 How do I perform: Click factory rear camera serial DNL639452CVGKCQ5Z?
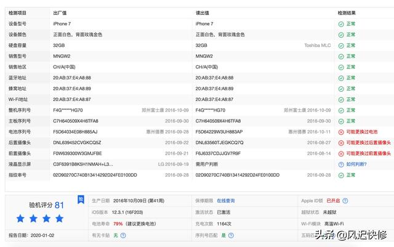[77, 143]
